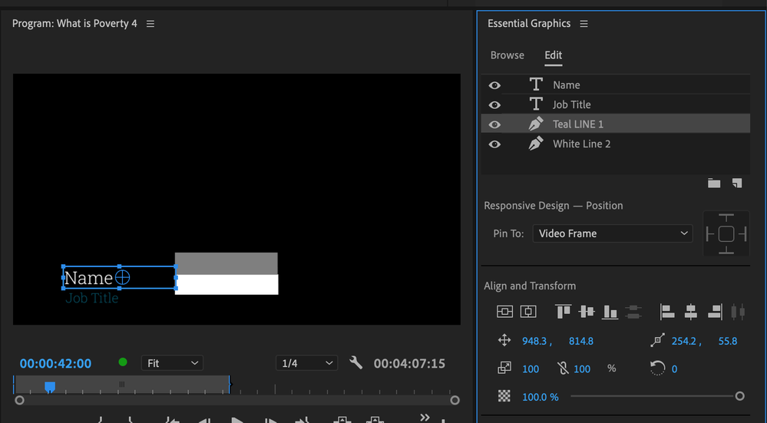The image size is (767, 423).
Task: Toggle the scale lock link icon
Action: [x=564, y=368]
